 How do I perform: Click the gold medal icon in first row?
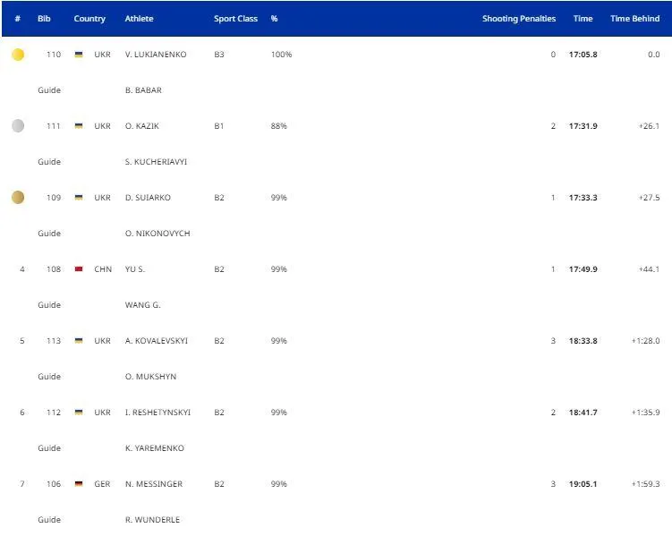pyautogui.click(x=18, y=55)
